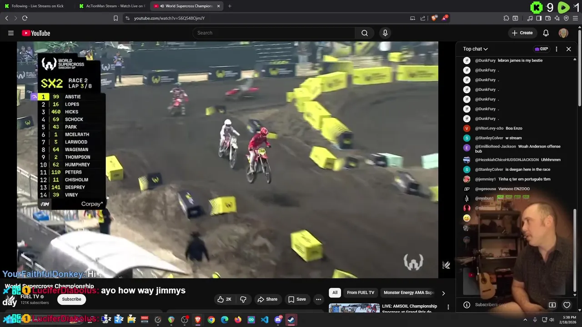582x327 pixels.
Task: Open Firefox from taskbar
Action: pyautogui.click(x=238, y=320)
